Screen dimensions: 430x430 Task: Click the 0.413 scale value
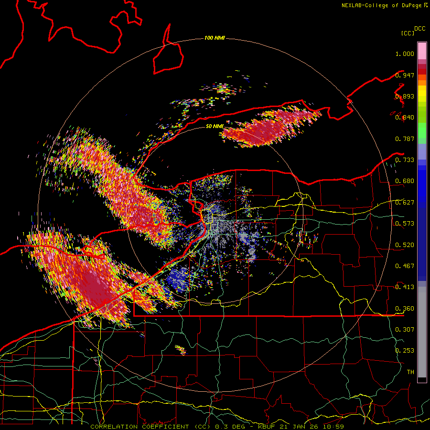405,287
